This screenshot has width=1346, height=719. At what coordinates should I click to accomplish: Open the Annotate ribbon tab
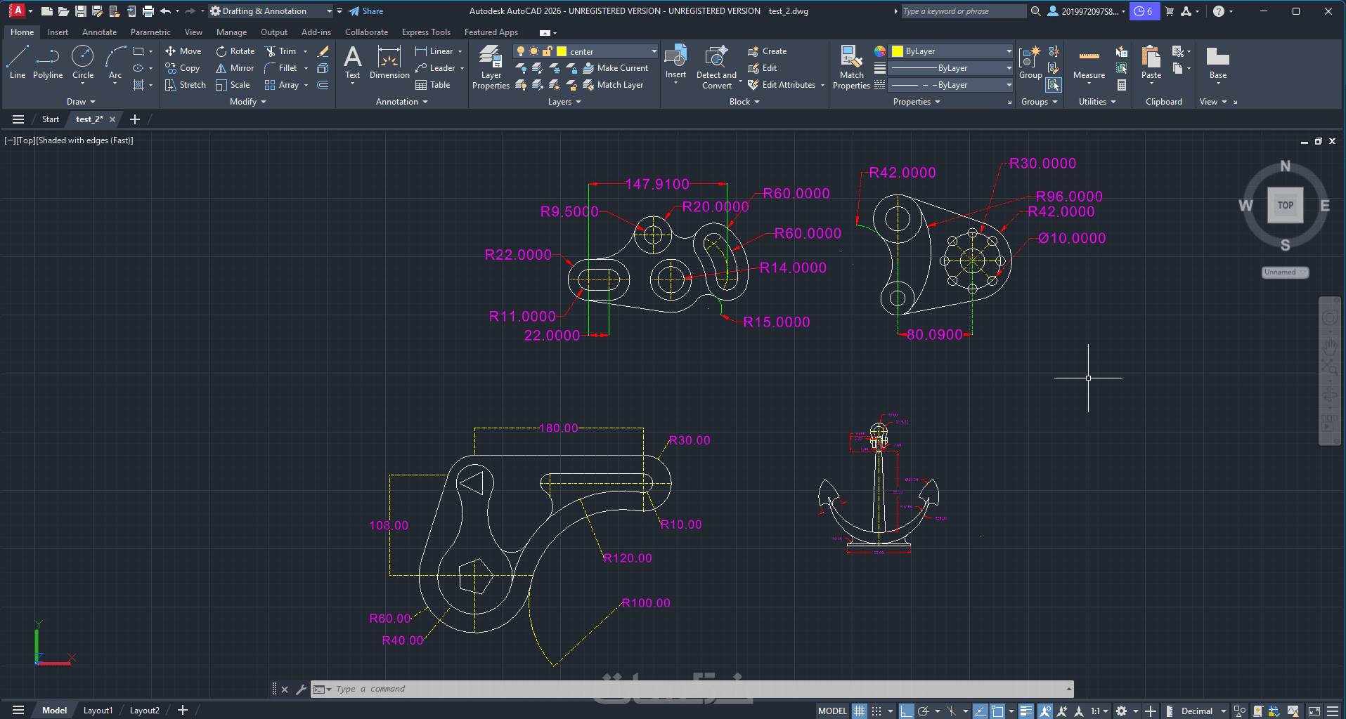[x=99, y=32]
